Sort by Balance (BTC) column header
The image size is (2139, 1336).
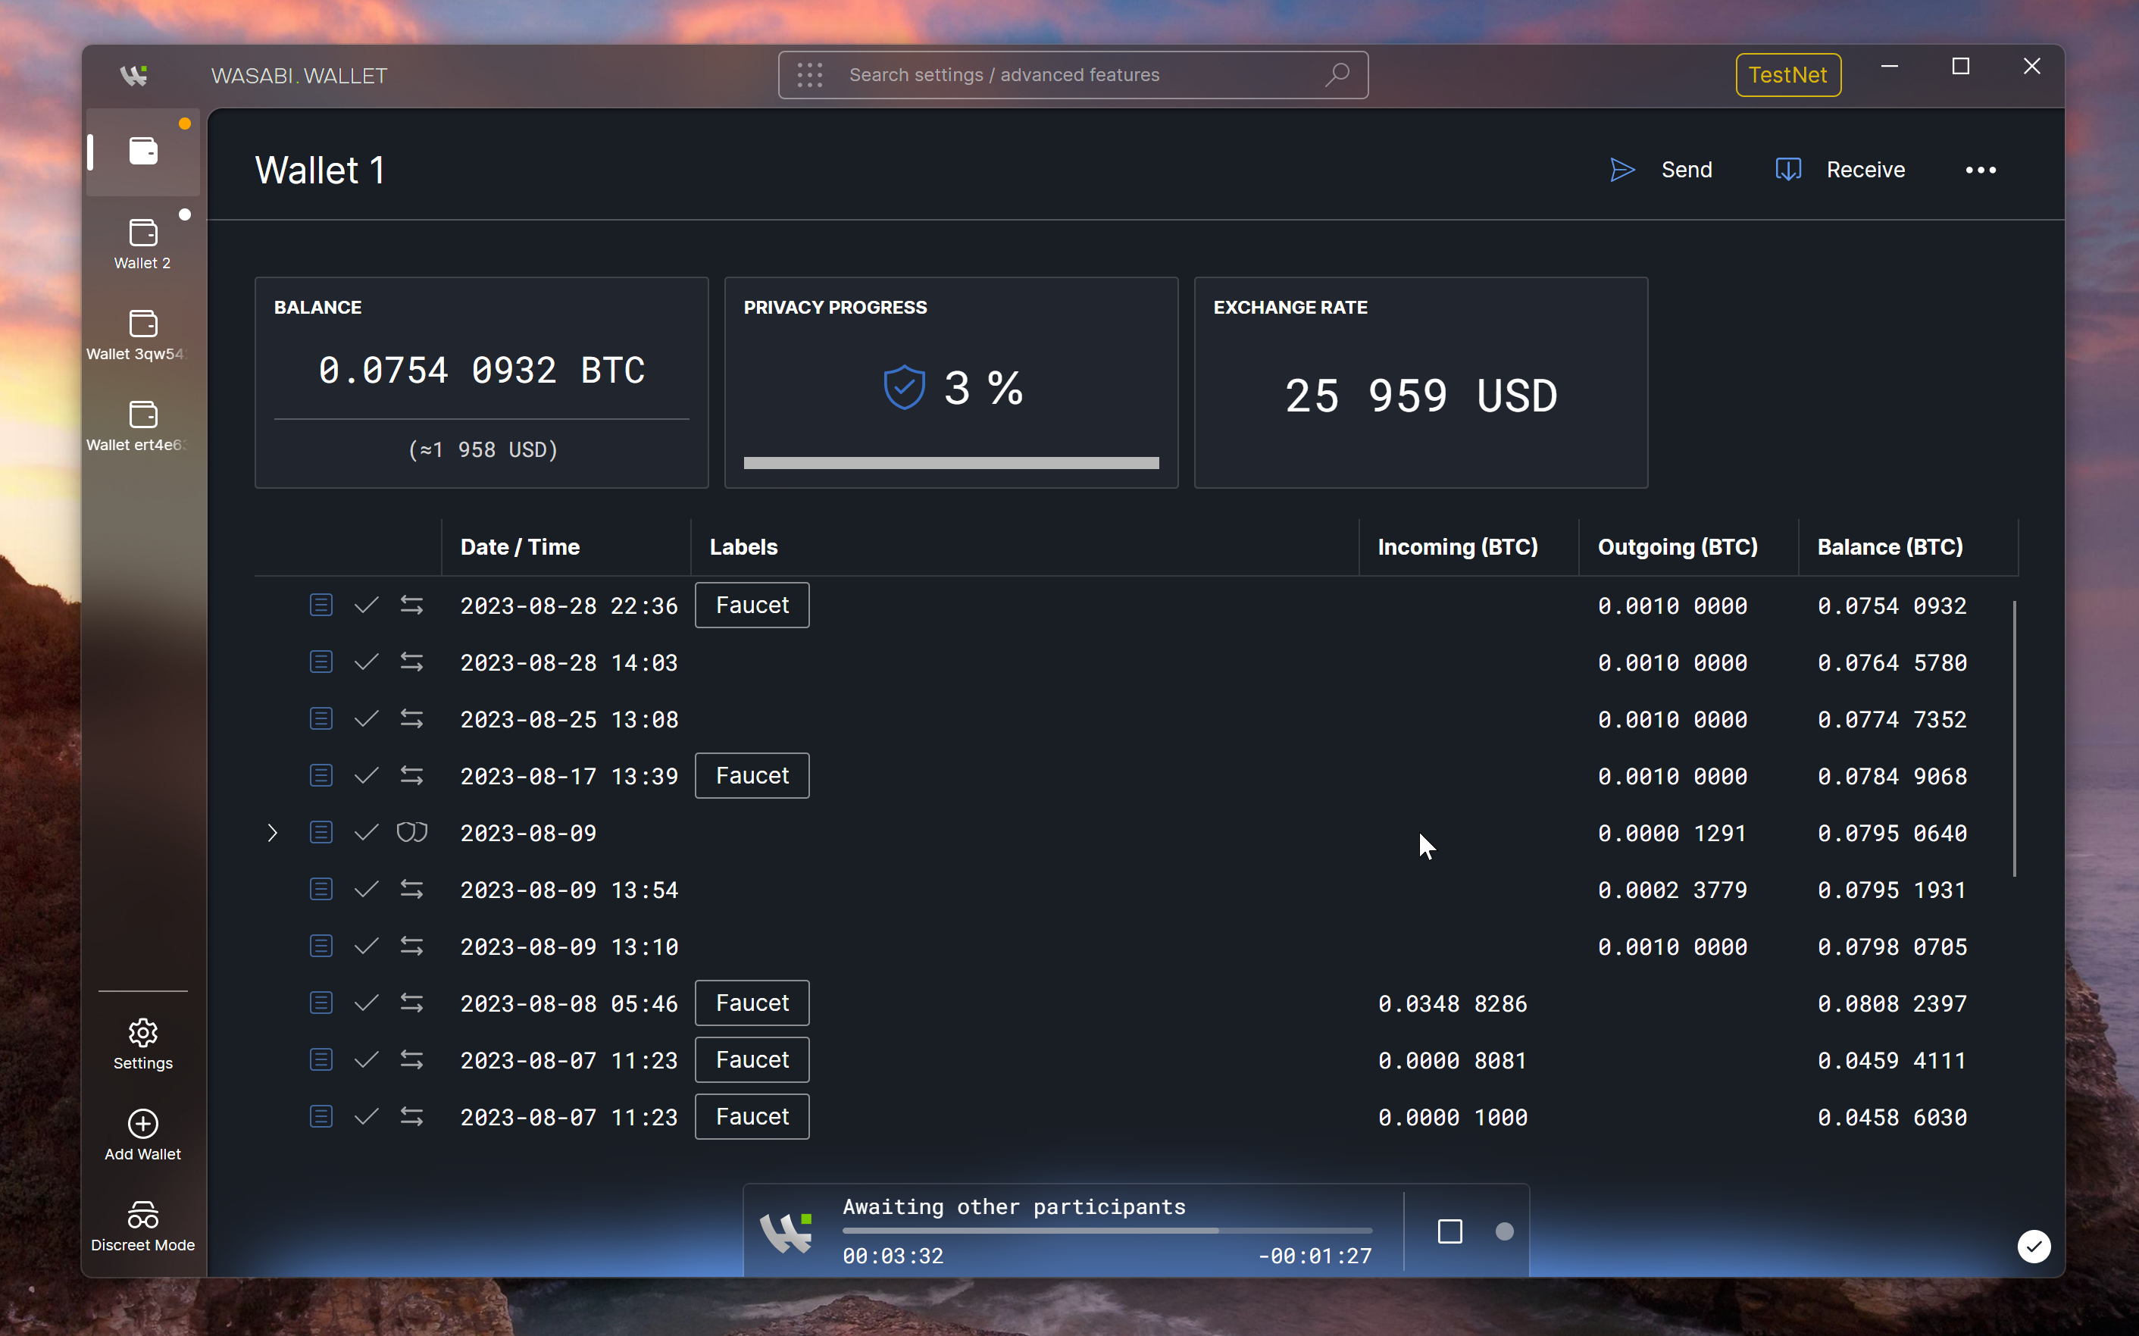(1890, 547)
